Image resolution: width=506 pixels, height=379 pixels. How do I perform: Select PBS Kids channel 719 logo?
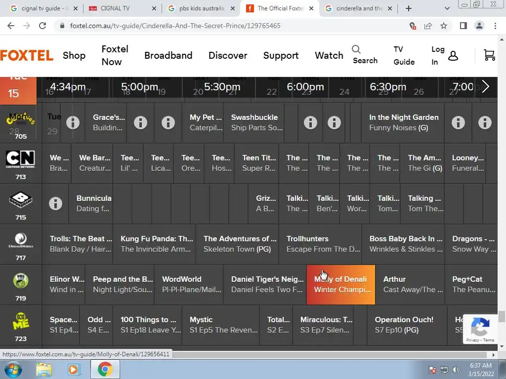(21, 281)
